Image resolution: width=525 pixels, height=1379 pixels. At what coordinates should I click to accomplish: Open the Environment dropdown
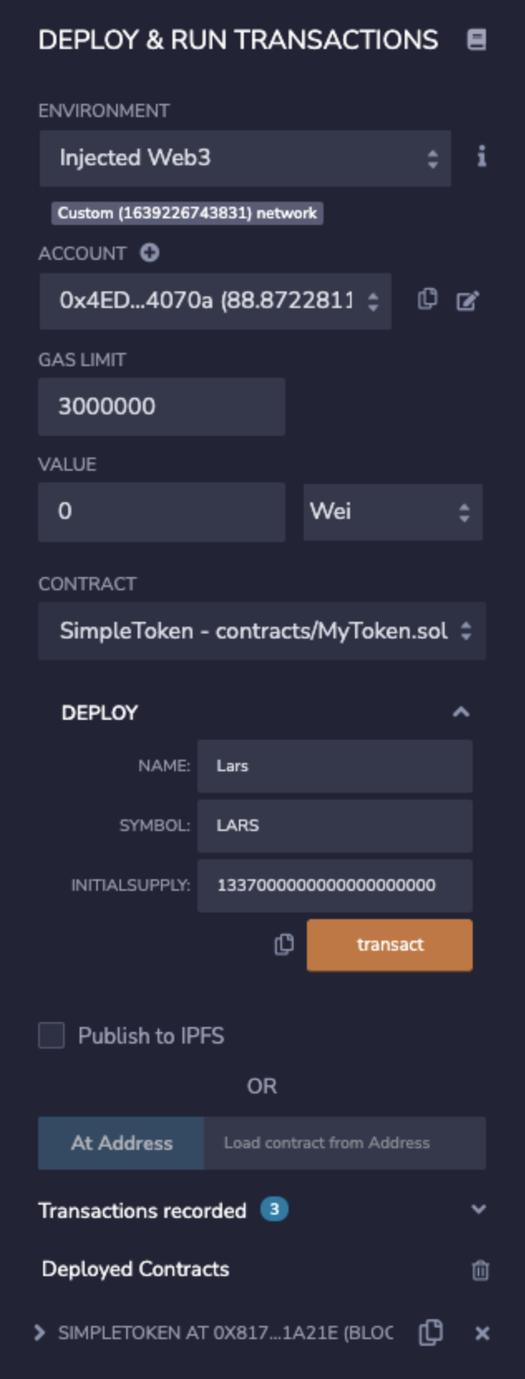click(x=243, y=158)
